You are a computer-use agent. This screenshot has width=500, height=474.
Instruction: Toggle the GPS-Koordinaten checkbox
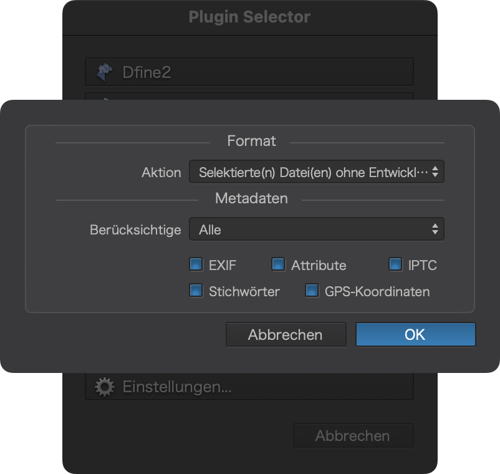click(312, 291)
